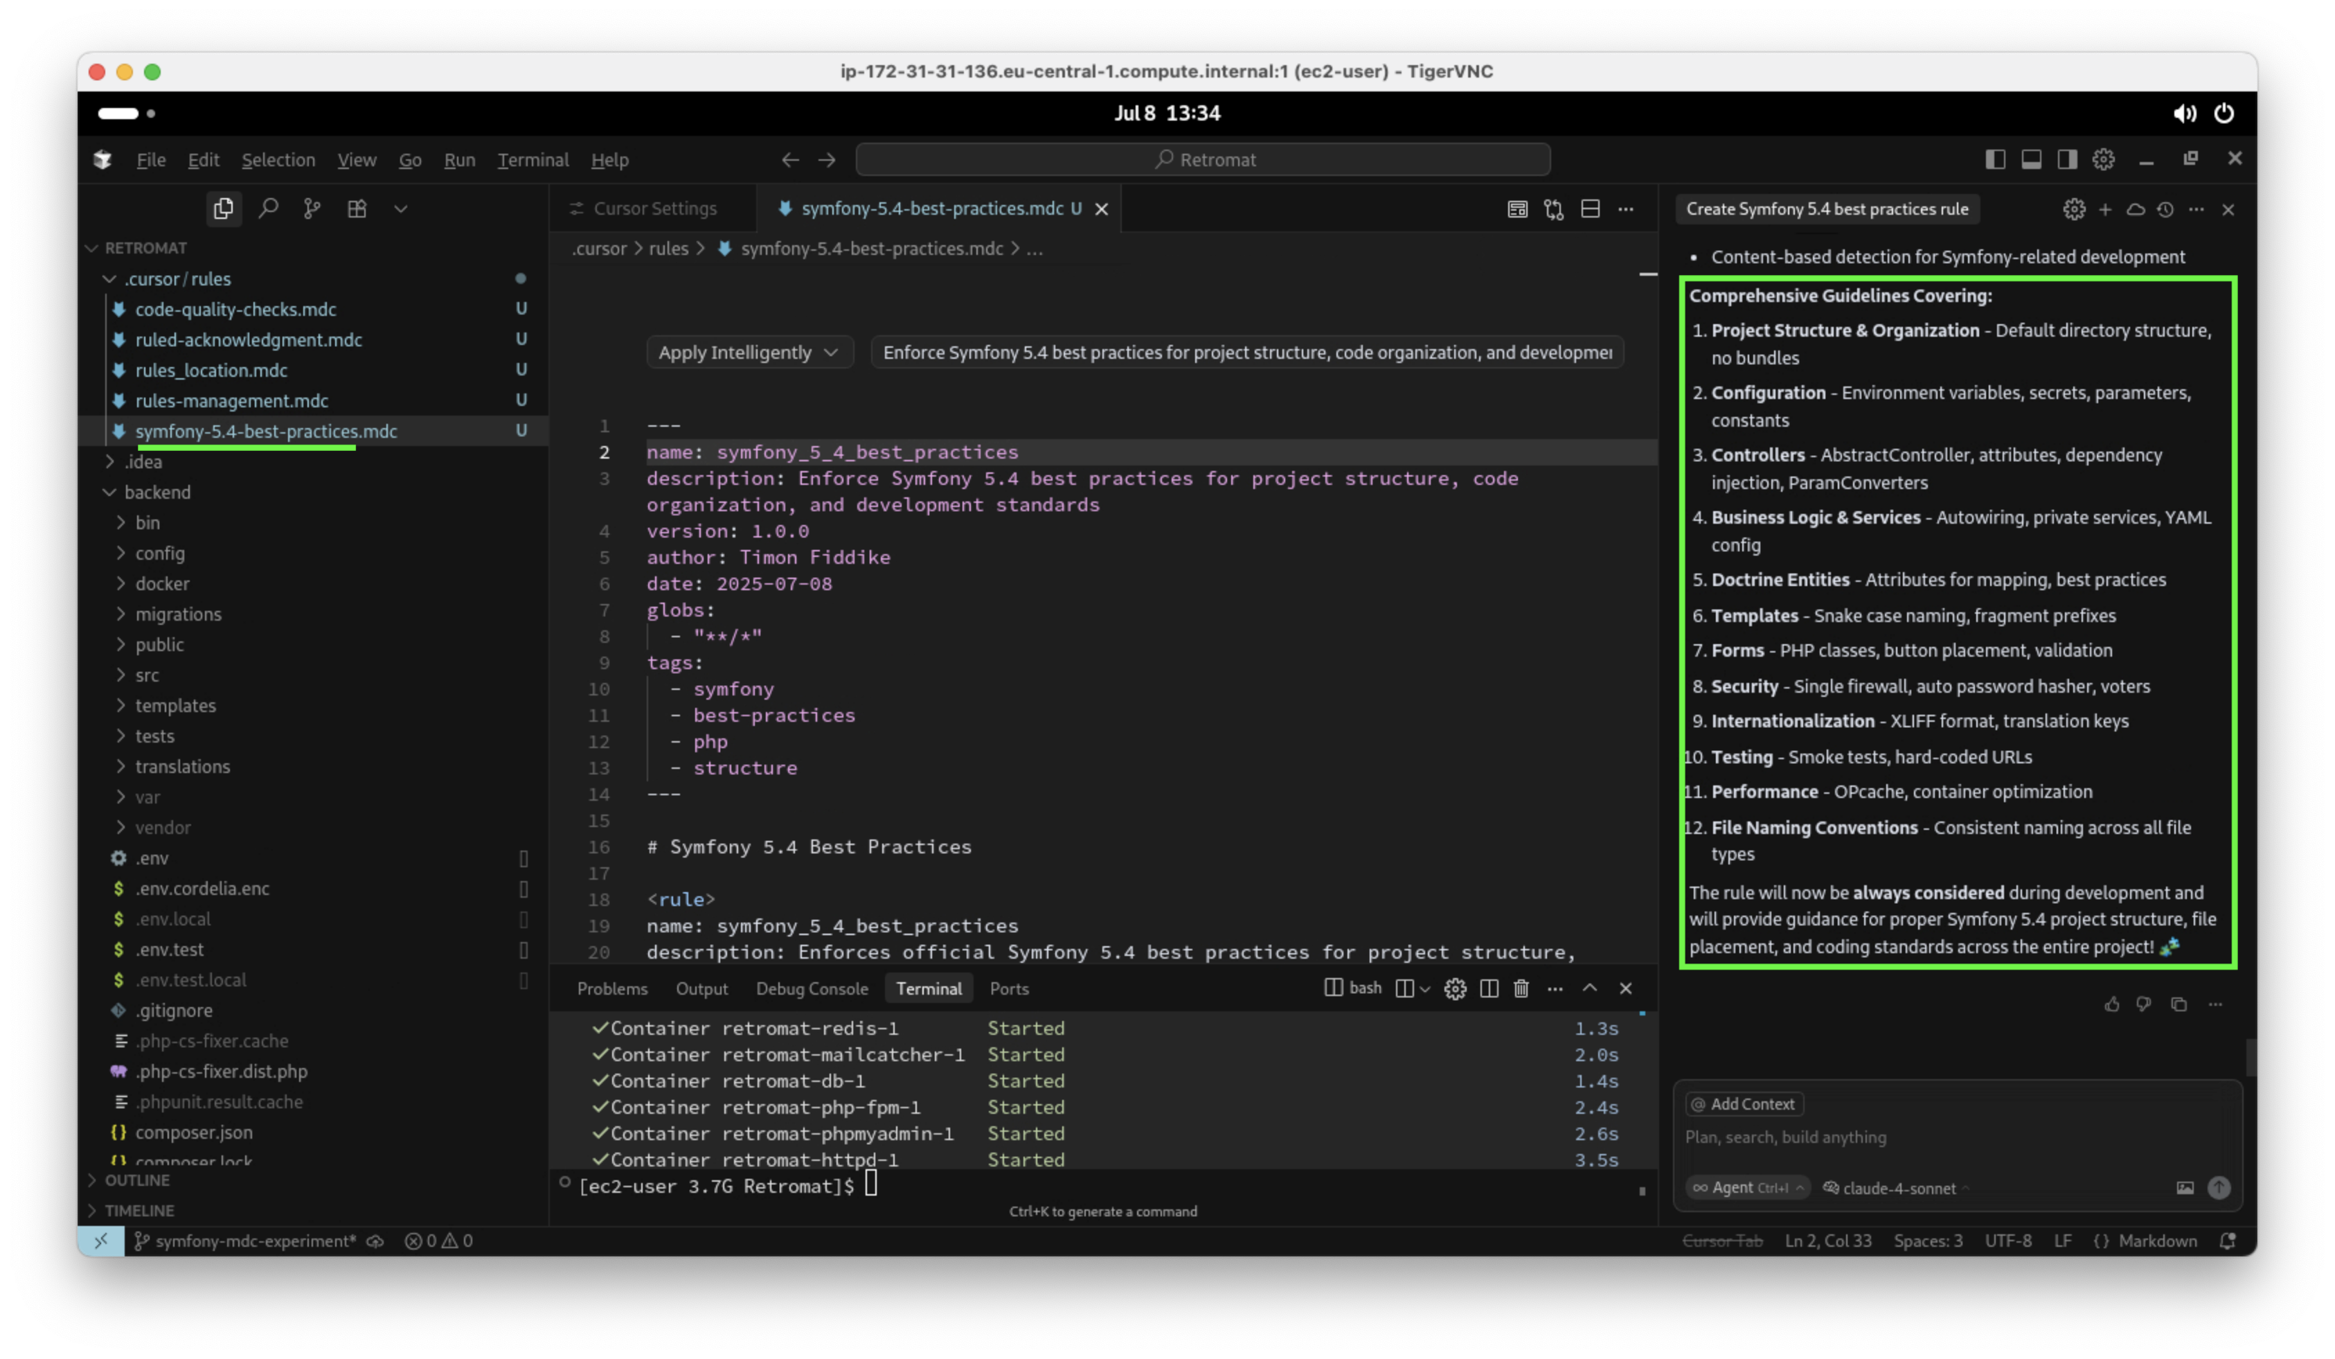Kill terminal using the trash icon
Screen dimensions: 2335x1359
pos(1521,988)
